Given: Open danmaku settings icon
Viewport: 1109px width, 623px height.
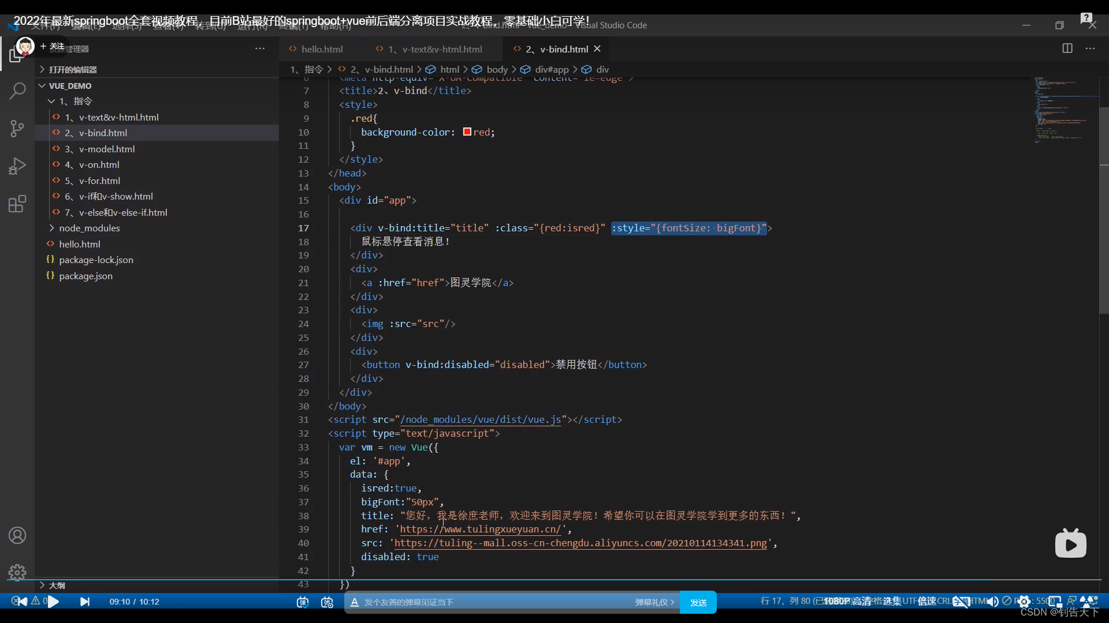Looking at the screenshot, I should 328,602.
